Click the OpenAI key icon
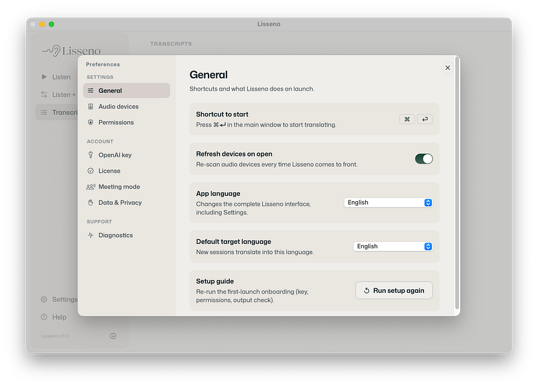The image size is (538, 388). (x=91, y=155)
